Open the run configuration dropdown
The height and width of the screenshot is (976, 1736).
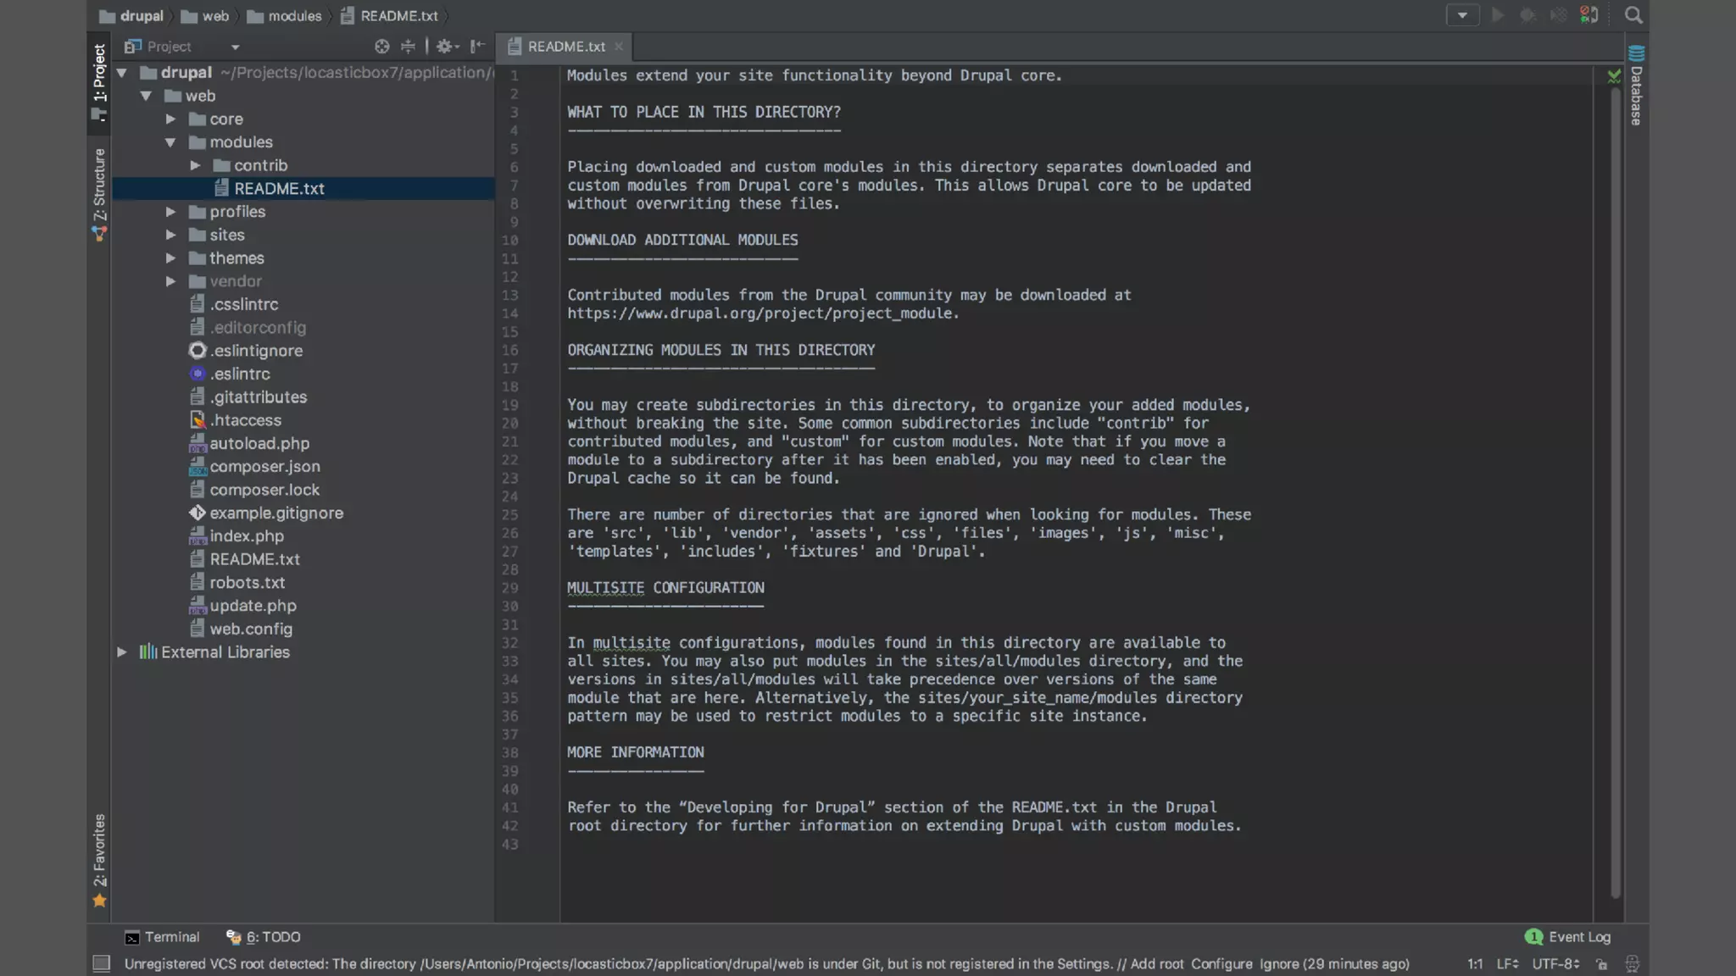pos(1462,15)
